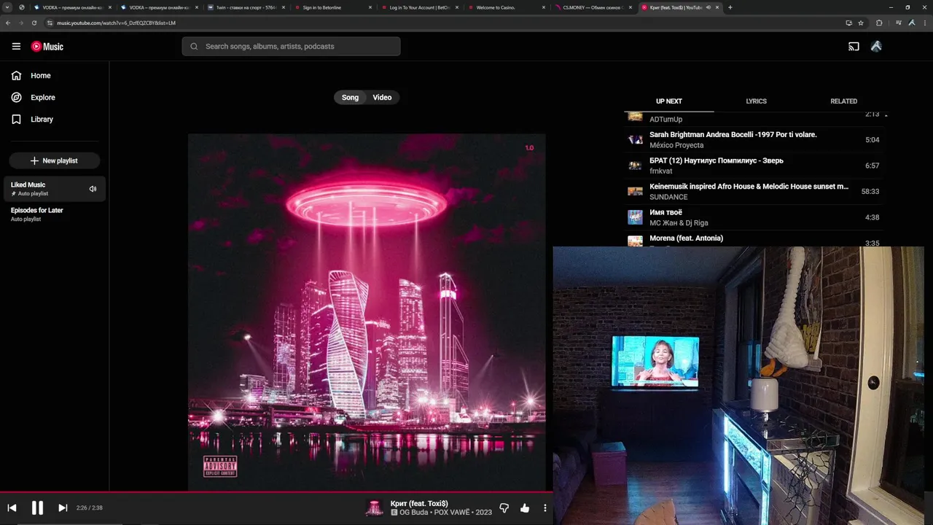
Task: Mute the YouTube Music tab audio icon
Action: pyautogui.click(x=708, y=7)
